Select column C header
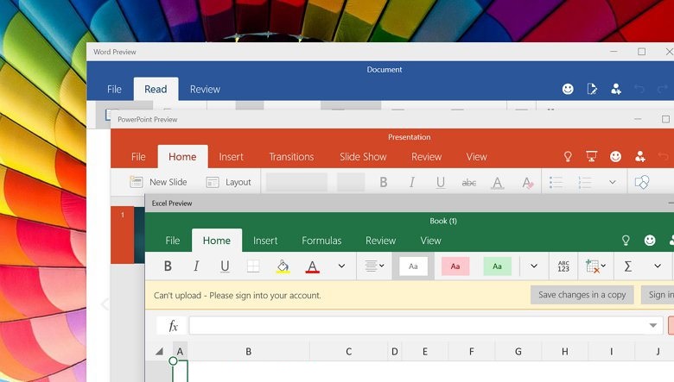This screenshot has width=674, height=382. (x=348, y=352)
